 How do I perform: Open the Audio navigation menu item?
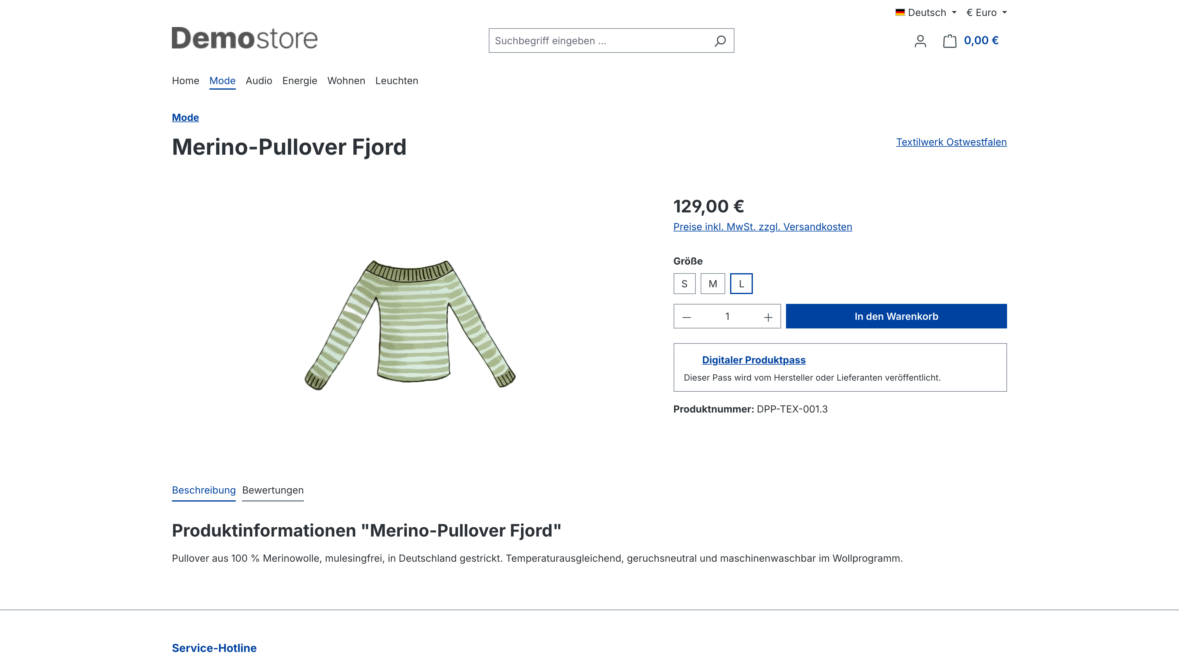[x=259, y=80]
